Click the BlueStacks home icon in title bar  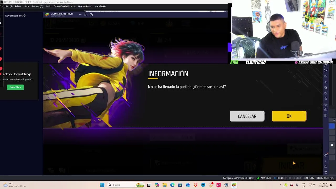coord(86,15)
